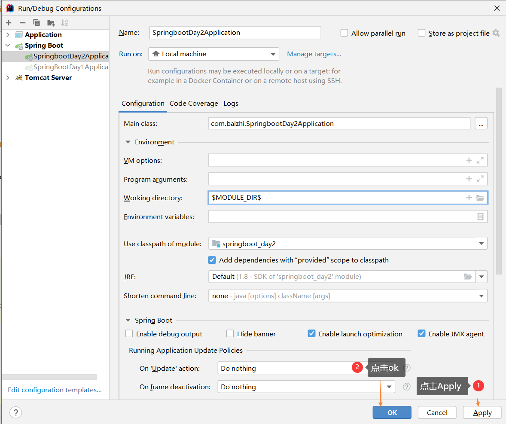Open project file storage settings gear

click(x=496, y=33)
